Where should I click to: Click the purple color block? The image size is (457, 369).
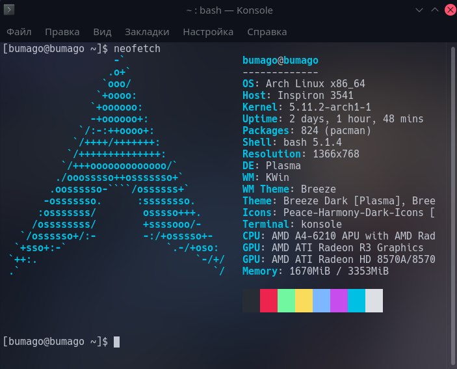click(339, 301)
